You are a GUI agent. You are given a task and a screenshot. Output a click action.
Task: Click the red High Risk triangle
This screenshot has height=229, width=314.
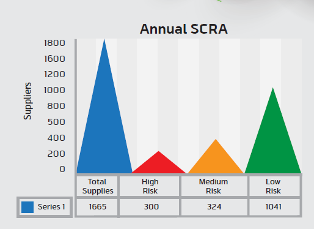159,166
